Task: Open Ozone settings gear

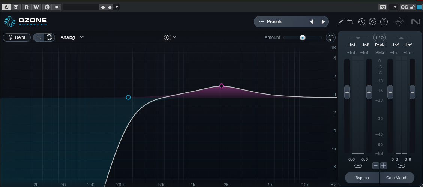Action: click(x=372, y=22)
